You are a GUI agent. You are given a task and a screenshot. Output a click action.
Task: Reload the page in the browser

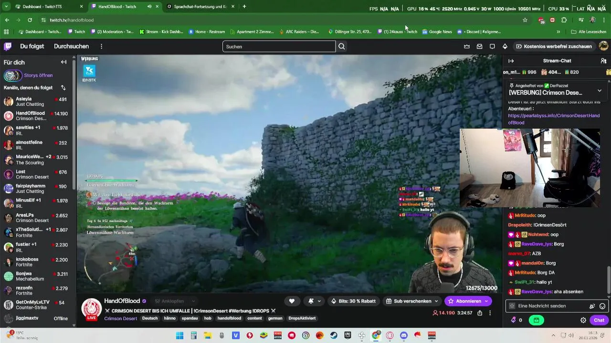[x=30, y=20]
